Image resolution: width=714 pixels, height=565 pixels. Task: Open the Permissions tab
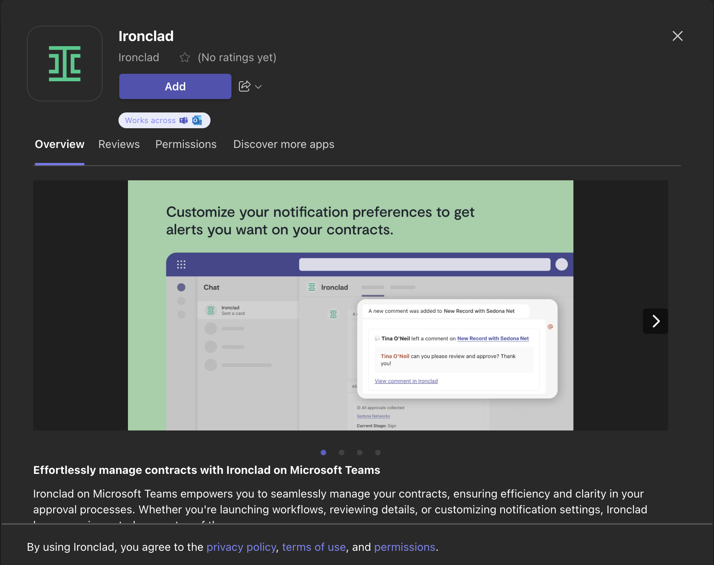[x=186, y=144]
